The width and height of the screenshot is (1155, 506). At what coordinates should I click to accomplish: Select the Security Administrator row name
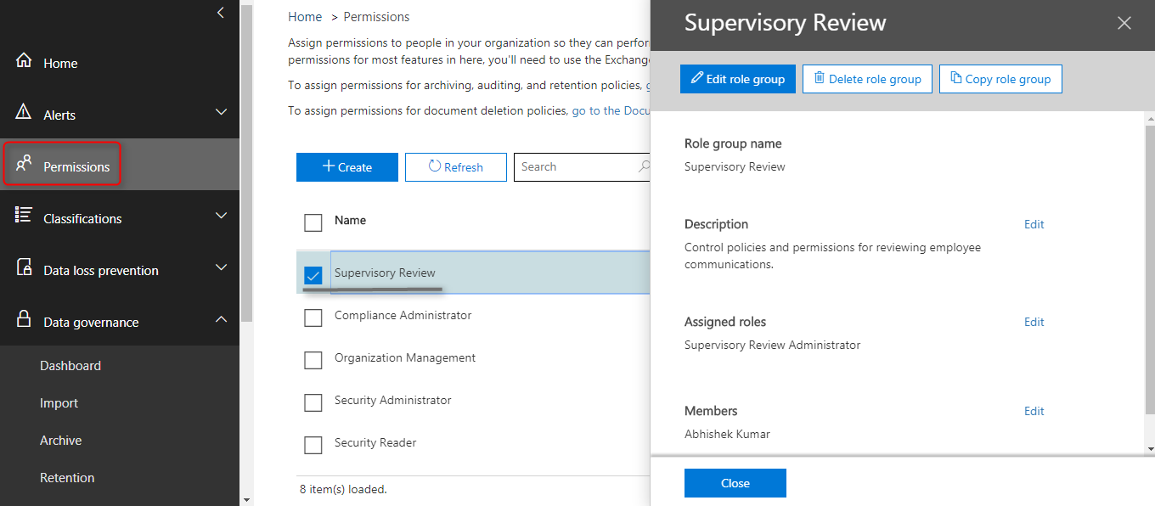[393, 400]
